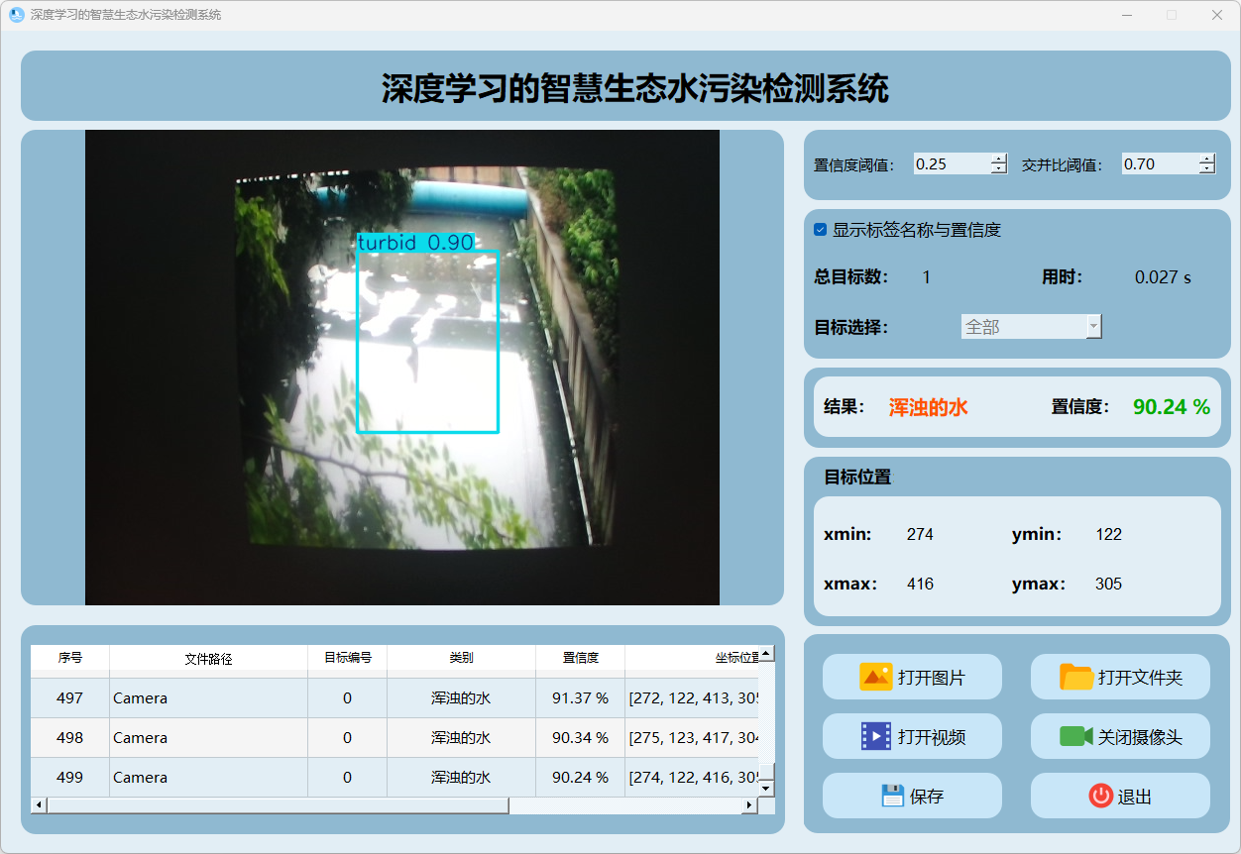Click the green camera icon
The image size is (1241, 854).
(x=1075, y=736)
